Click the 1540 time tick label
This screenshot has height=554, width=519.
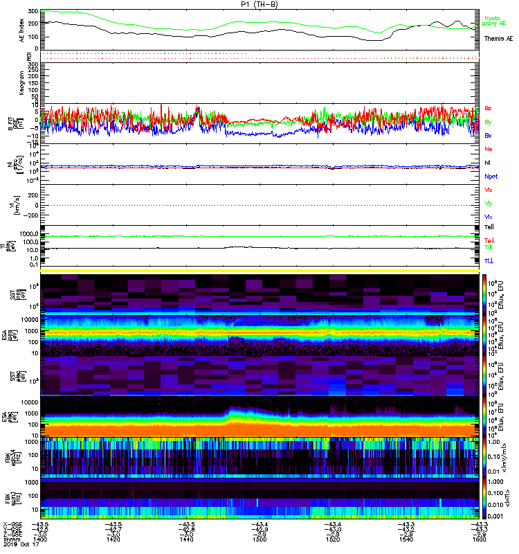click(x=406, y=539)
